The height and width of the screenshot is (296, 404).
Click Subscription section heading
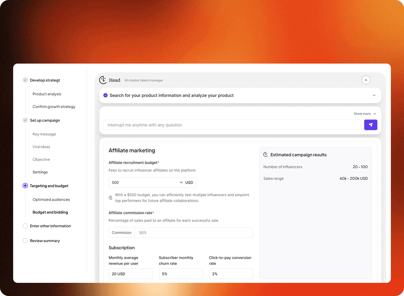point(122,248)
